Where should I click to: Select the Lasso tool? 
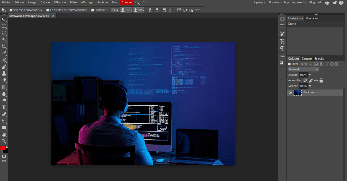tap(4, 33)
